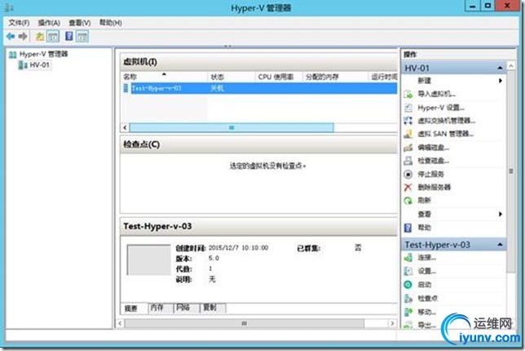Sort by the 状态 column header
Screen dimensions: 525x351
(x=231, y=77)
